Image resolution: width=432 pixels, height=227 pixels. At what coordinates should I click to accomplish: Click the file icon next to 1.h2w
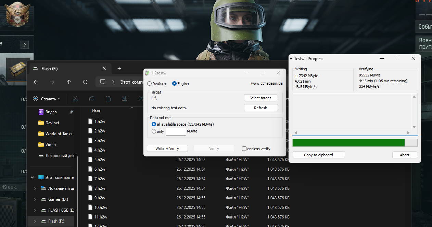(90, 121)
